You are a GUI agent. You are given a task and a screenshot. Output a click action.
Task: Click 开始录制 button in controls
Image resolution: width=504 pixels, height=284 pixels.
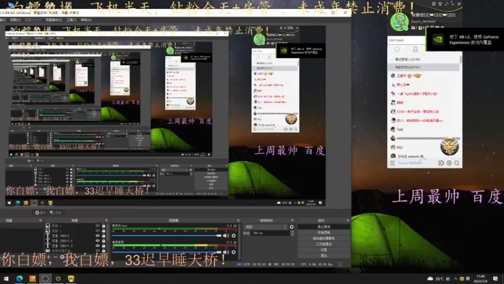[x=324, y=232]
